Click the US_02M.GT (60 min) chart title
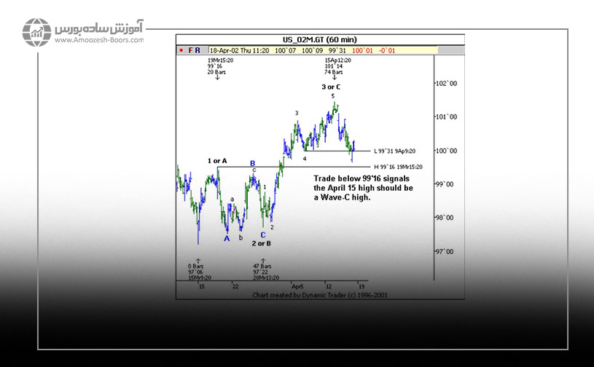The width and height of the screenshot is (594, 367). (x=320, y=39)
